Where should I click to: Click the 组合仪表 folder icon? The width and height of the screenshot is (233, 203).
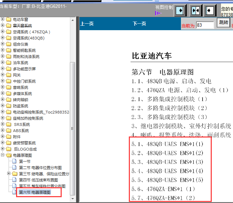[9, 44]
